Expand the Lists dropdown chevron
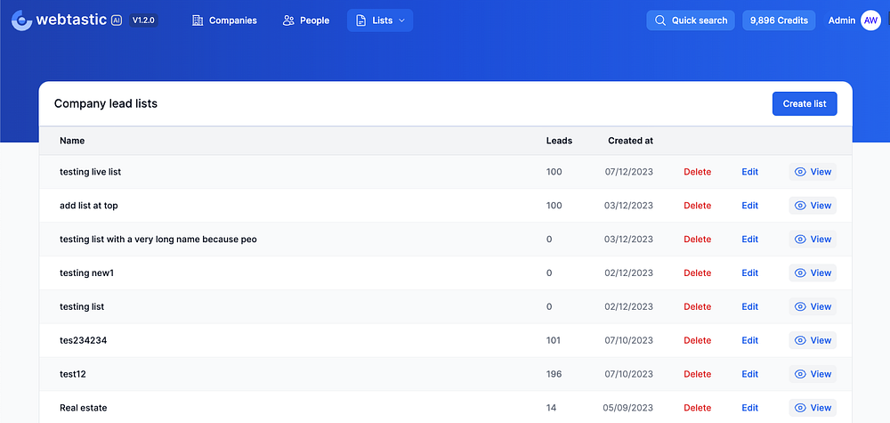890x423 pixels. click(402, 20)
